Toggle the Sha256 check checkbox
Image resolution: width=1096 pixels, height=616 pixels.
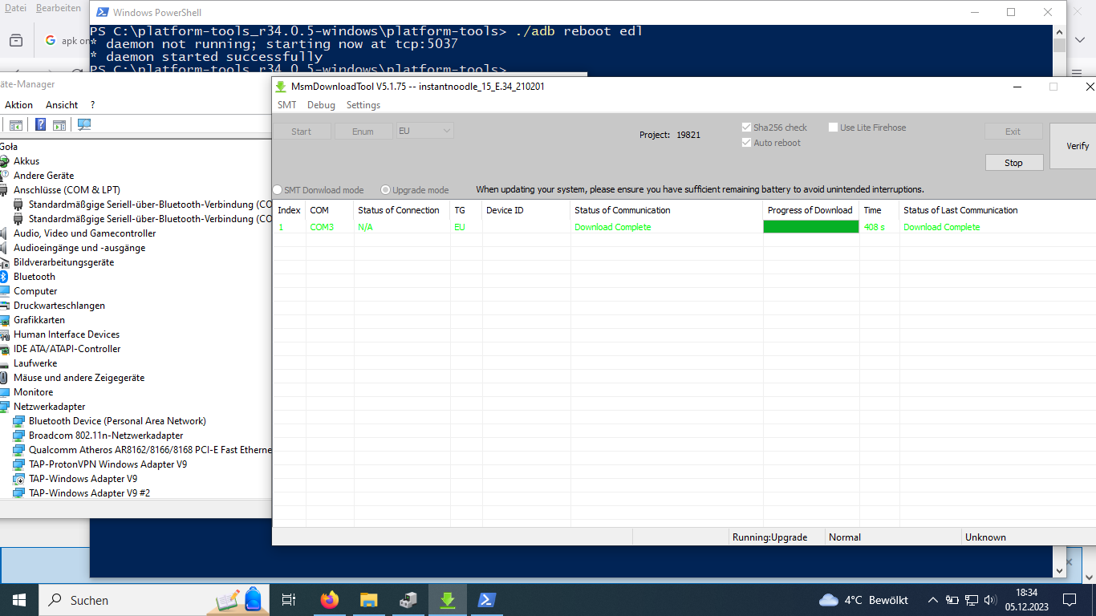[747, 128]
